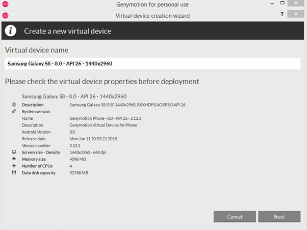
Task: Click the 'Virtual device creation wizard' title
Action: click(152, 16)
